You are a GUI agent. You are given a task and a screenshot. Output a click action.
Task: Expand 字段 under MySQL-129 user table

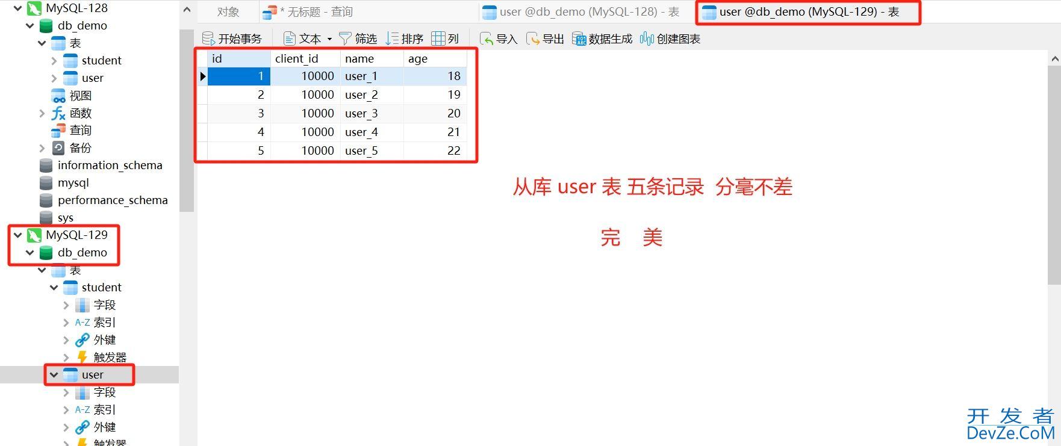click(x=66, y=392)
